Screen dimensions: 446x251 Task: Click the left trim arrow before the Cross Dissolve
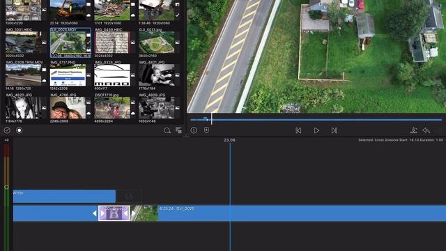pyautogui.click(x=95, y=213)
